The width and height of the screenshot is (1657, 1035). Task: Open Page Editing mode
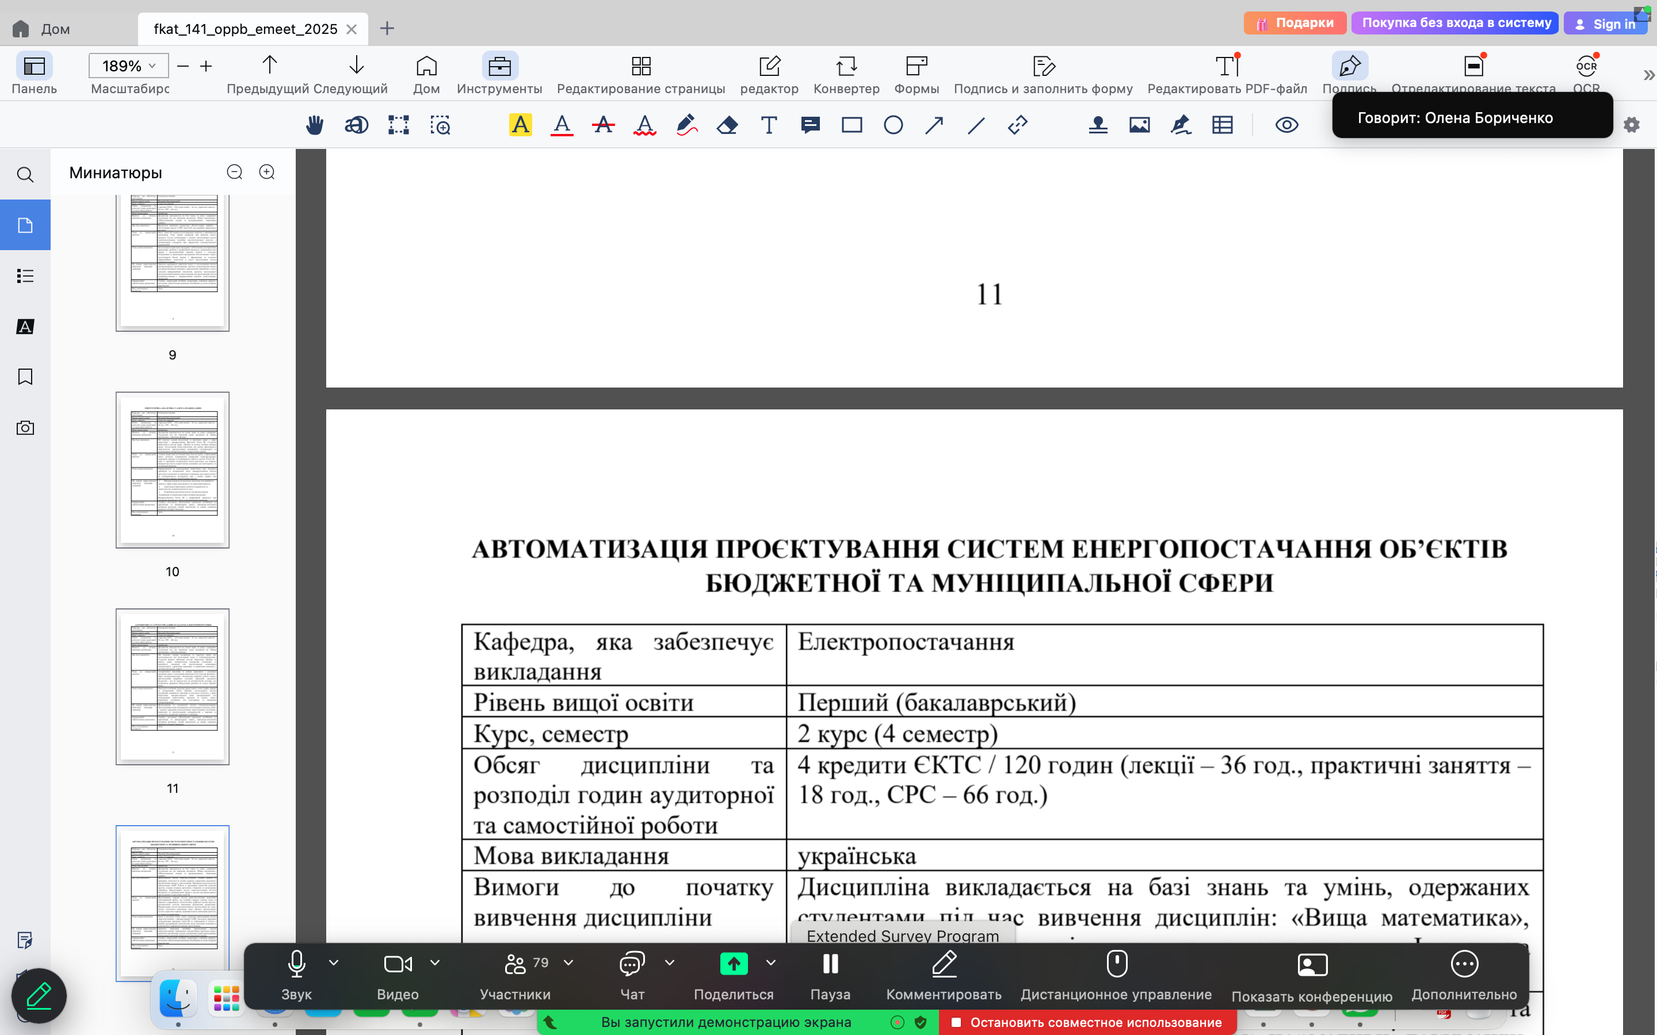click(x=641, y=73)
